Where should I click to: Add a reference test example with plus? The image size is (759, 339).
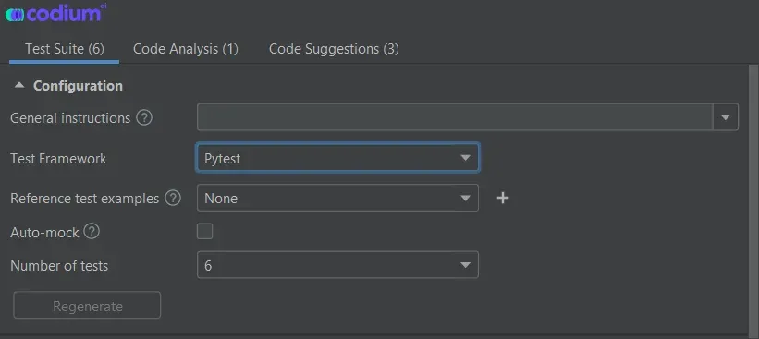coord(503,198)
